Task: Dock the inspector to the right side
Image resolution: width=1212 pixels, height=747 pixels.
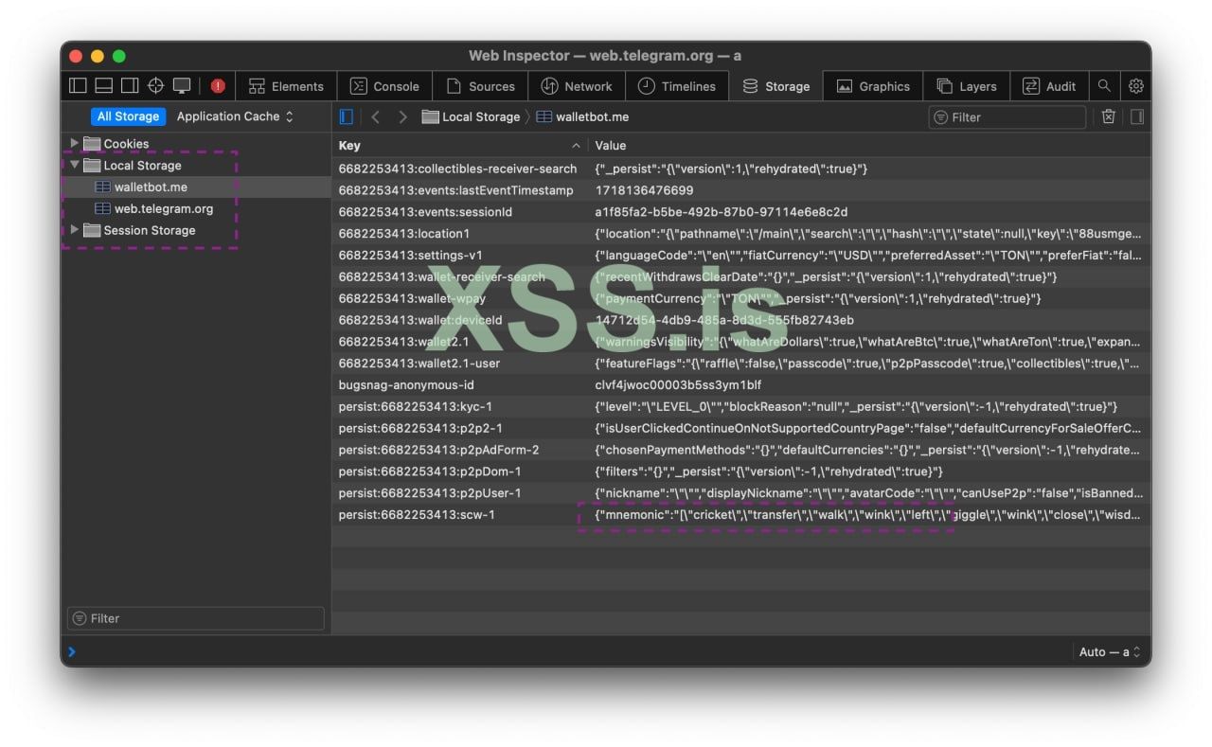Action: tap(129, 86)
